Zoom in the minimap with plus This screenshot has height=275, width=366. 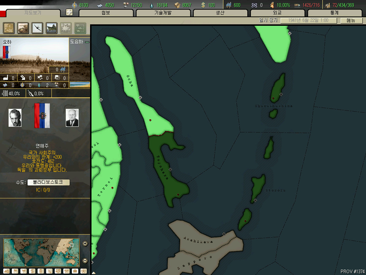[85, 243]
